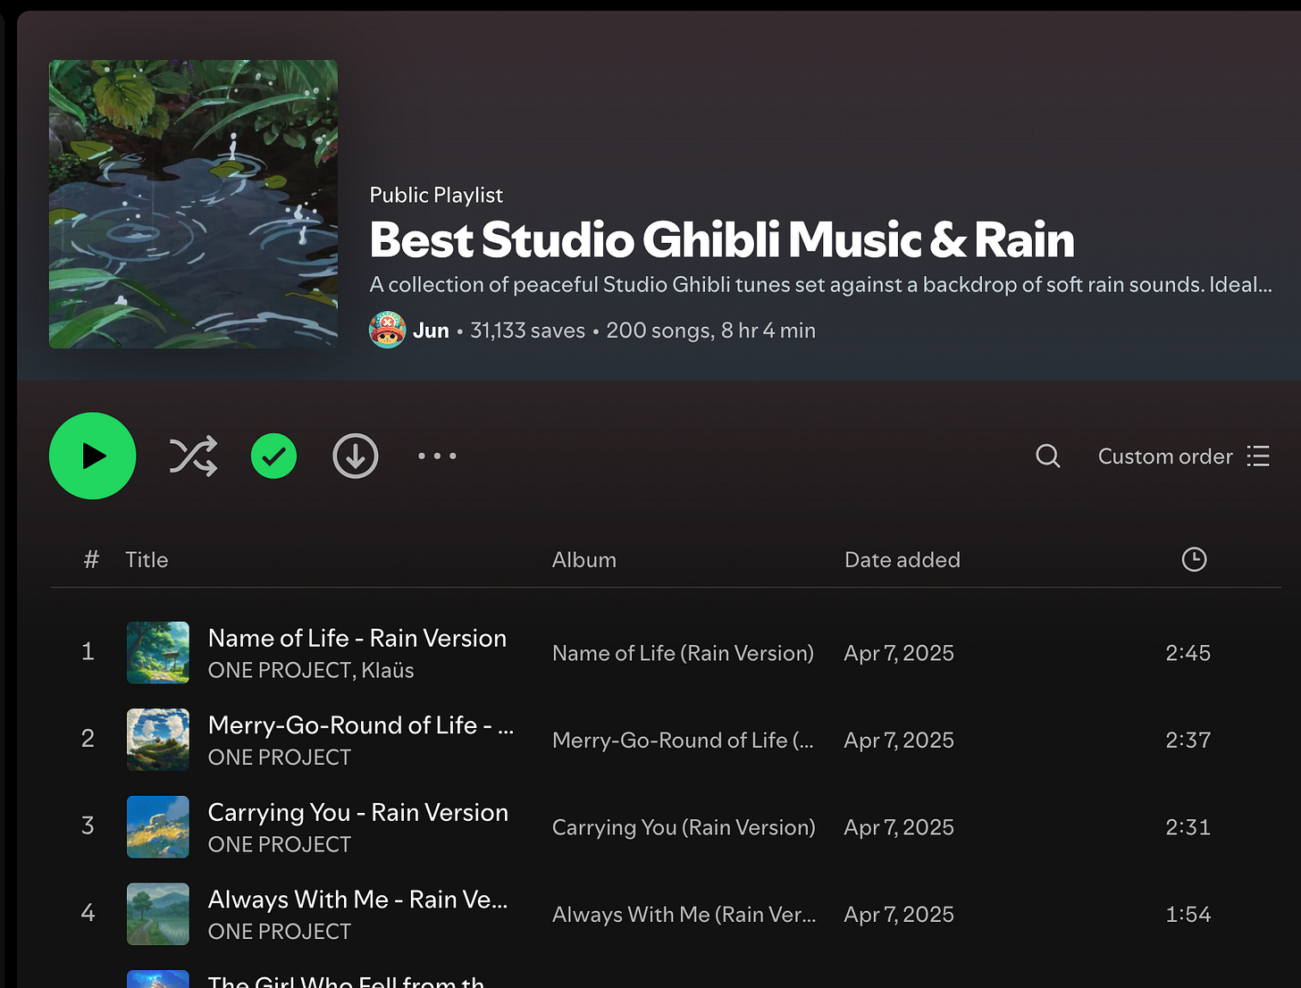The width and height of the screenshot is (1301, 988).
Task: Sort tracks by the Date added column
Action: (x=902, y=560)
